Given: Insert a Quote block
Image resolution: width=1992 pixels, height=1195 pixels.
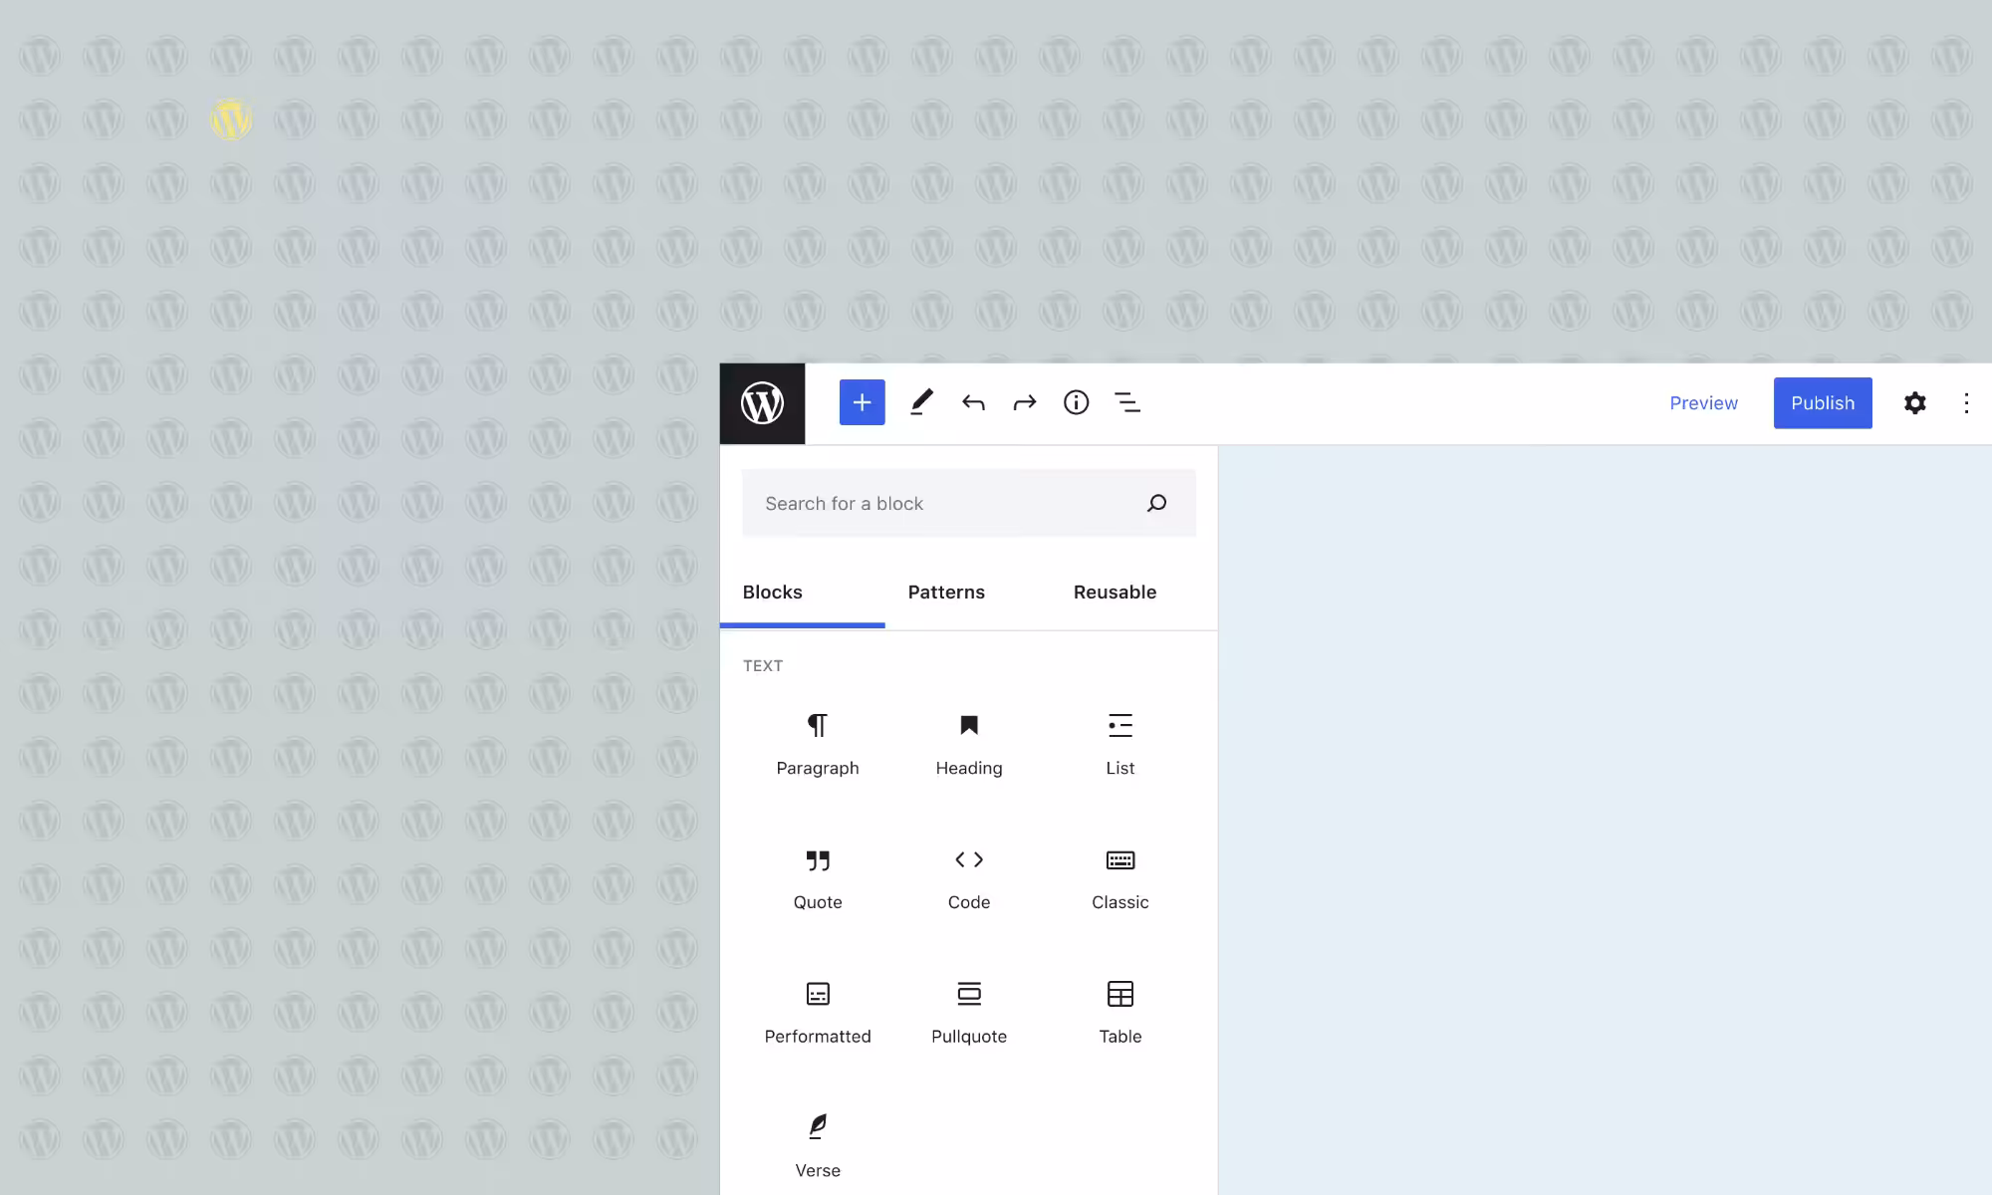Looking at the screenshot, I should point(818,879).
